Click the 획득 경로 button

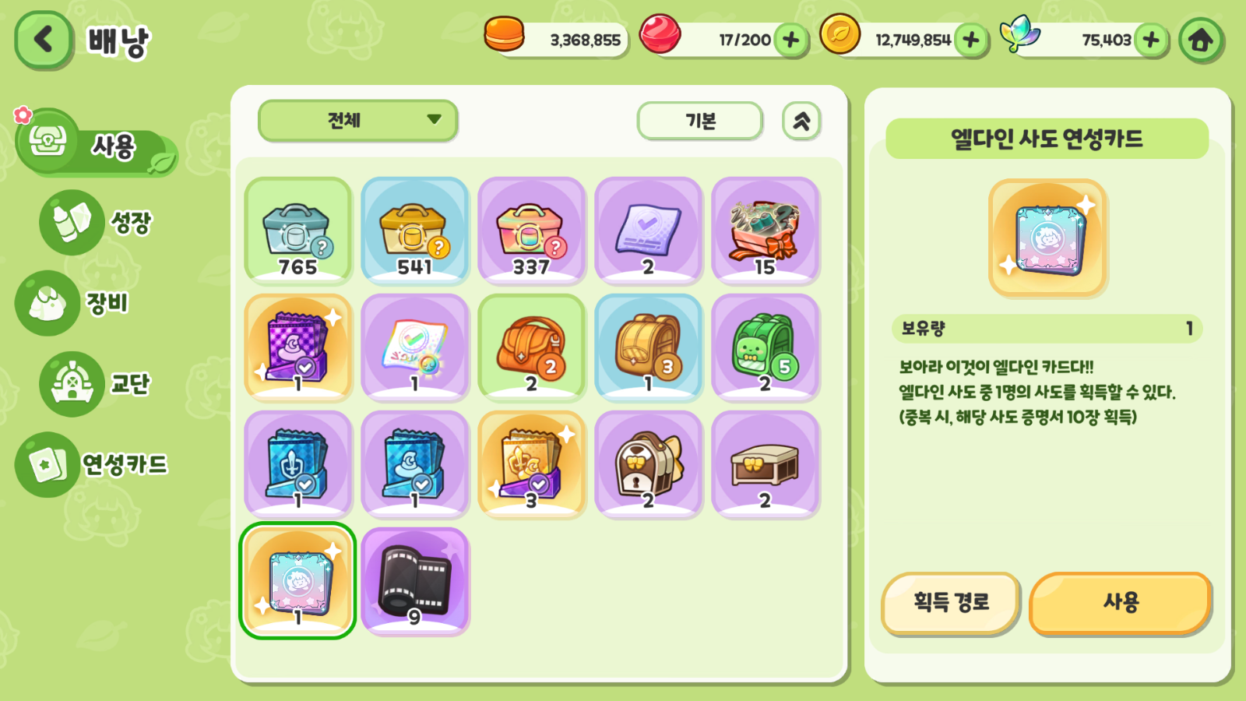point(951,602)
